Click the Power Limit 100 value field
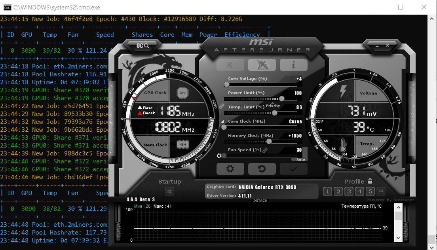The width and height of the screenshot is (437, 250). (298, 93)
